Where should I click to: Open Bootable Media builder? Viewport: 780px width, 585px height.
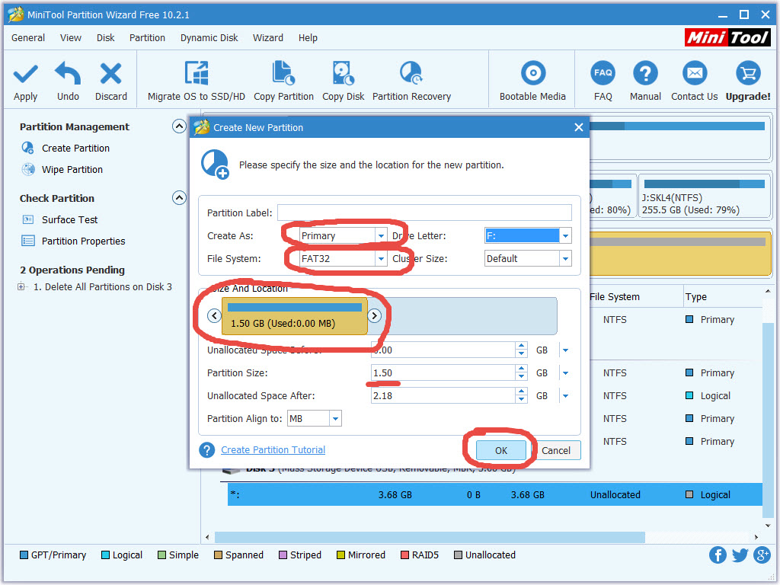click(532, 75)
